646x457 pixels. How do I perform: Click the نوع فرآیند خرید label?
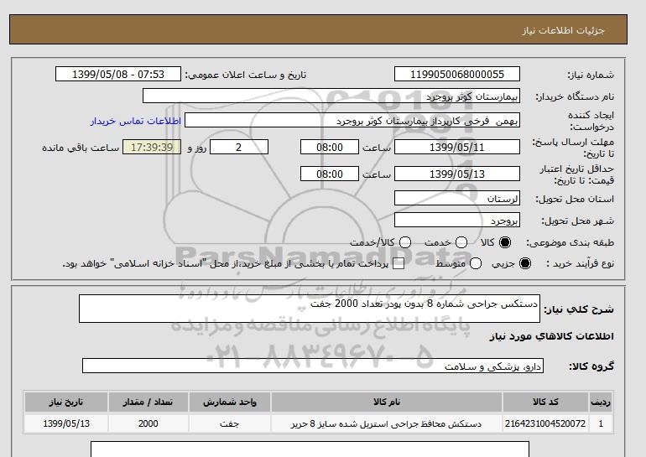tap(580, 263)
